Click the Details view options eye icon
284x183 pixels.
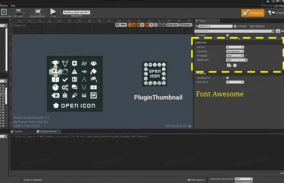[x=282, y=31]
